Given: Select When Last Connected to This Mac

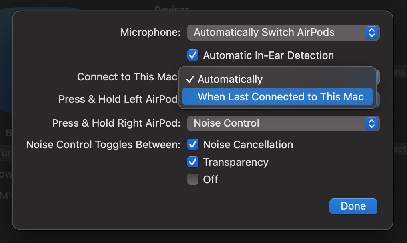Looking at the screenshot, I should pos(277,96).
